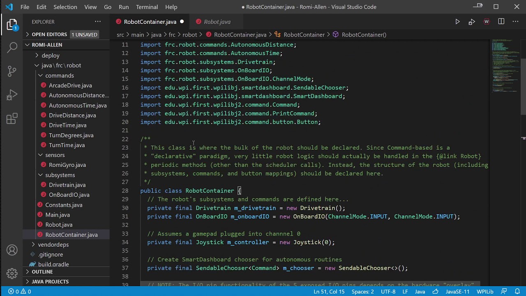Change line ending via LF status item
The image size is (526, 296).
tap(405, 291)
